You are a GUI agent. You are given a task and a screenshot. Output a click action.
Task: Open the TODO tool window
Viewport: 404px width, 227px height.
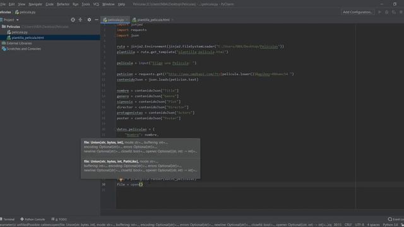click(59, 219)
